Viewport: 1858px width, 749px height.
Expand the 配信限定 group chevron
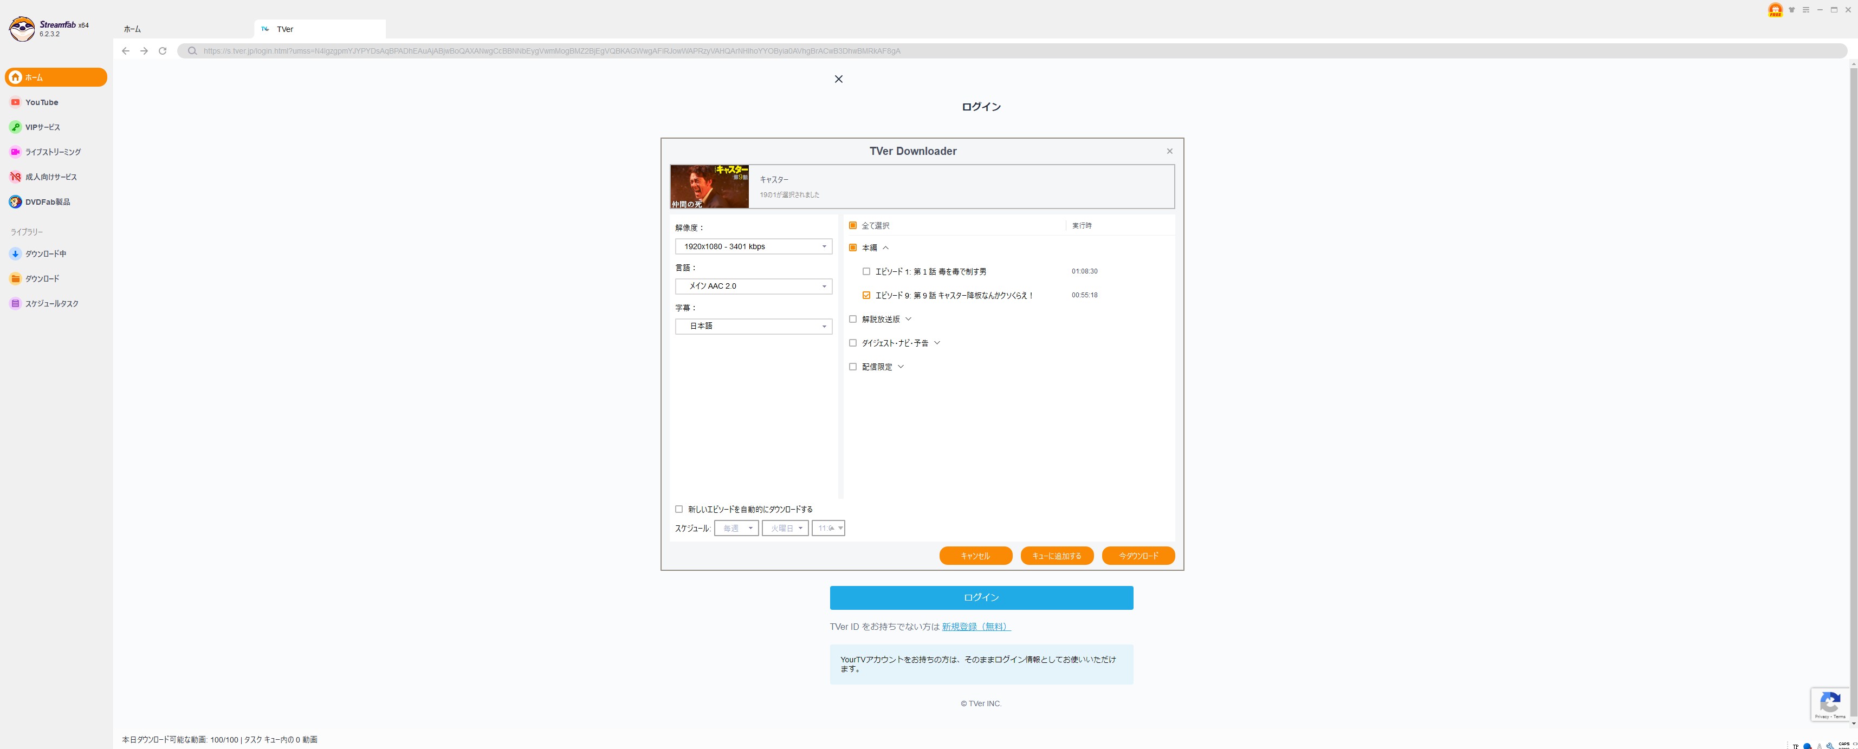(900, 367)
